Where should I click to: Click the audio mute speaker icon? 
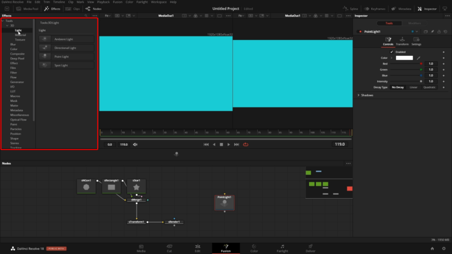(x=135, y=145)
